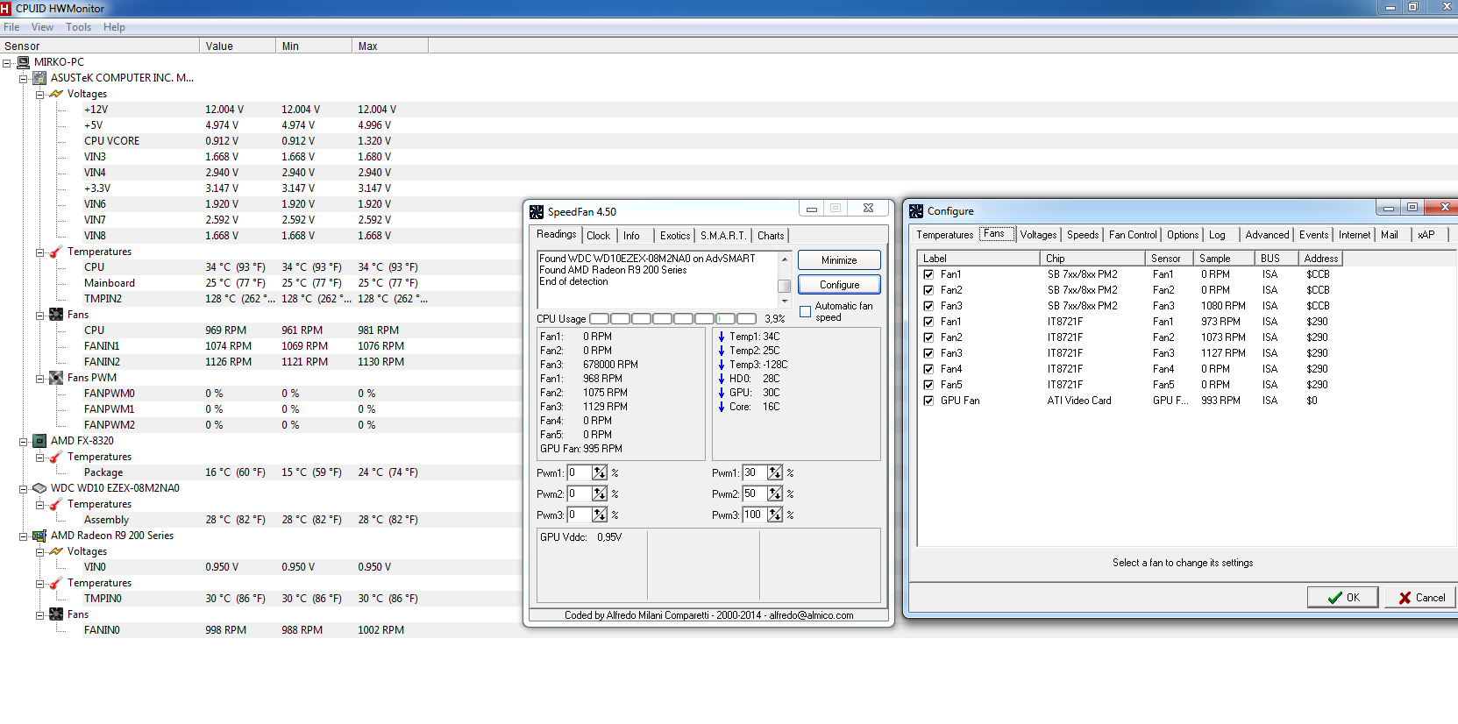The image size is (1458, 724).
Task: Click the AMD Radeon R9 graphics card icon
Action: [39, 536]
